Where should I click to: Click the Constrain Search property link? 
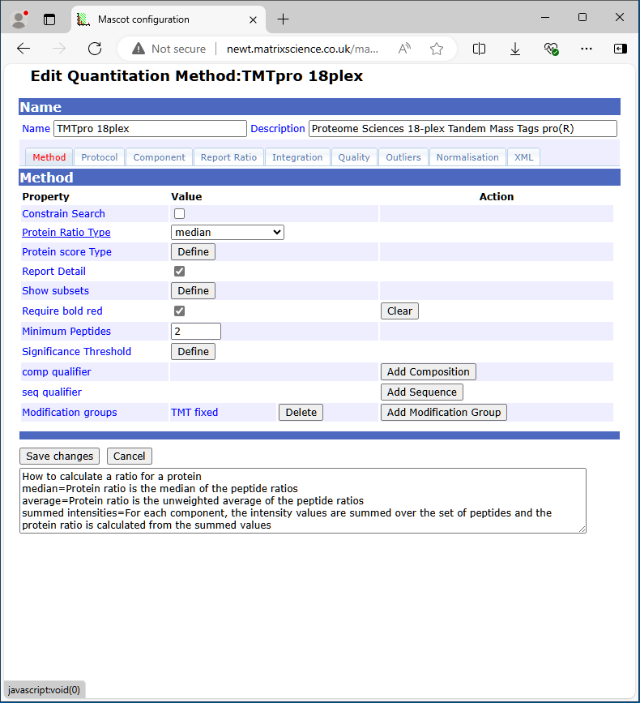(64, 214)
